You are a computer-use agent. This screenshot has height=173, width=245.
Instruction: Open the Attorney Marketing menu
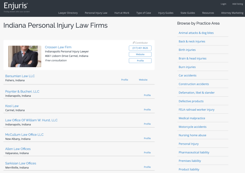coord(232,13)
